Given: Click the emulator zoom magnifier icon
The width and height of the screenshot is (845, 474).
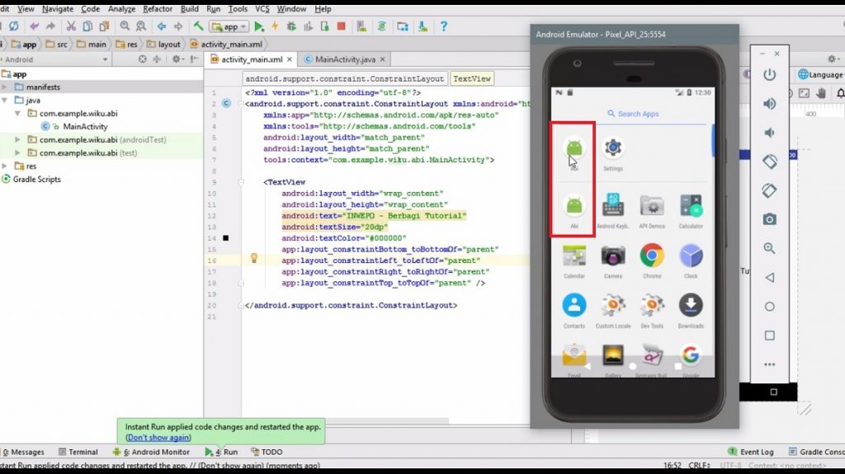Looking at the screenshot, I should pos(769,248).
